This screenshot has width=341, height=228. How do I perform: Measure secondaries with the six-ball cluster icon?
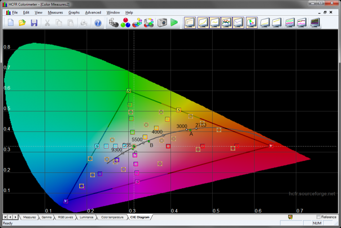coord(137,23)
